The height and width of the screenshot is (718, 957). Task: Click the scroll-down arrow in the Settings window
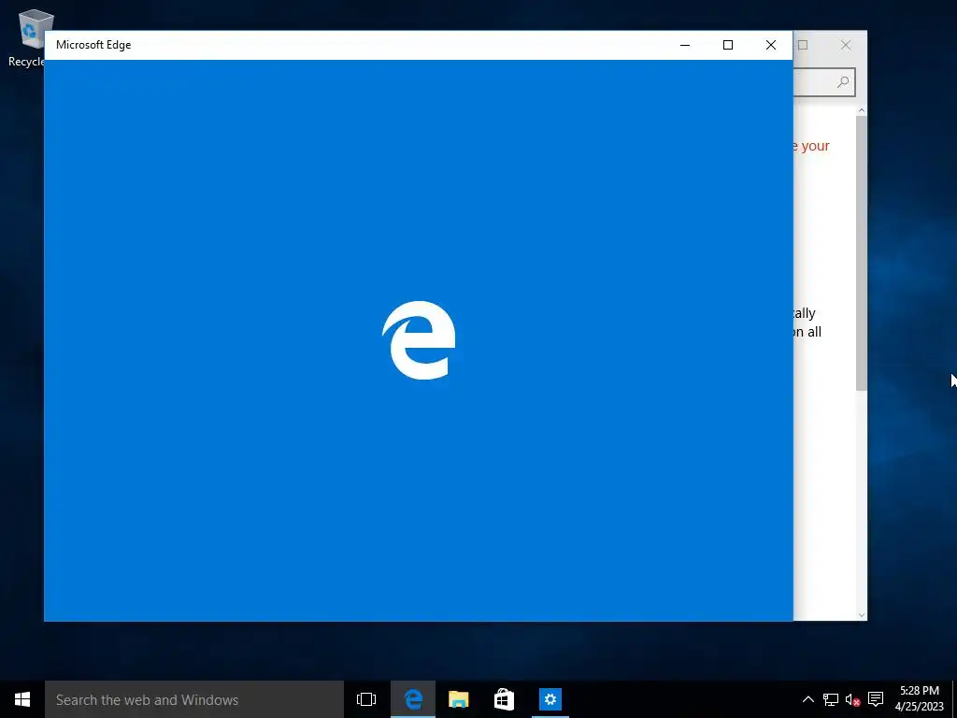point(861,615)
